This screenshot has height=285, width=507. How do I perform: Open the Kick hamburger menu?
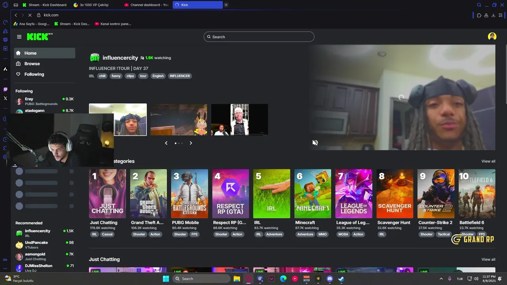[x=19, y=37]
